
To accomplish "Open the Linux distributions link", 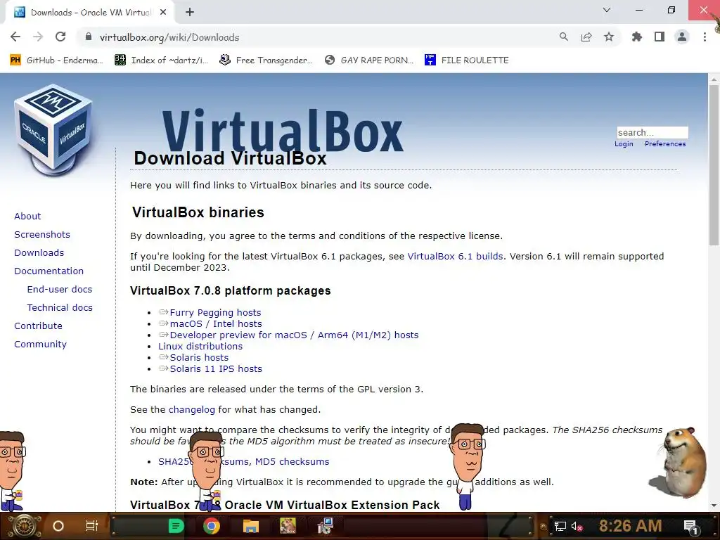I will coord(200,346).
